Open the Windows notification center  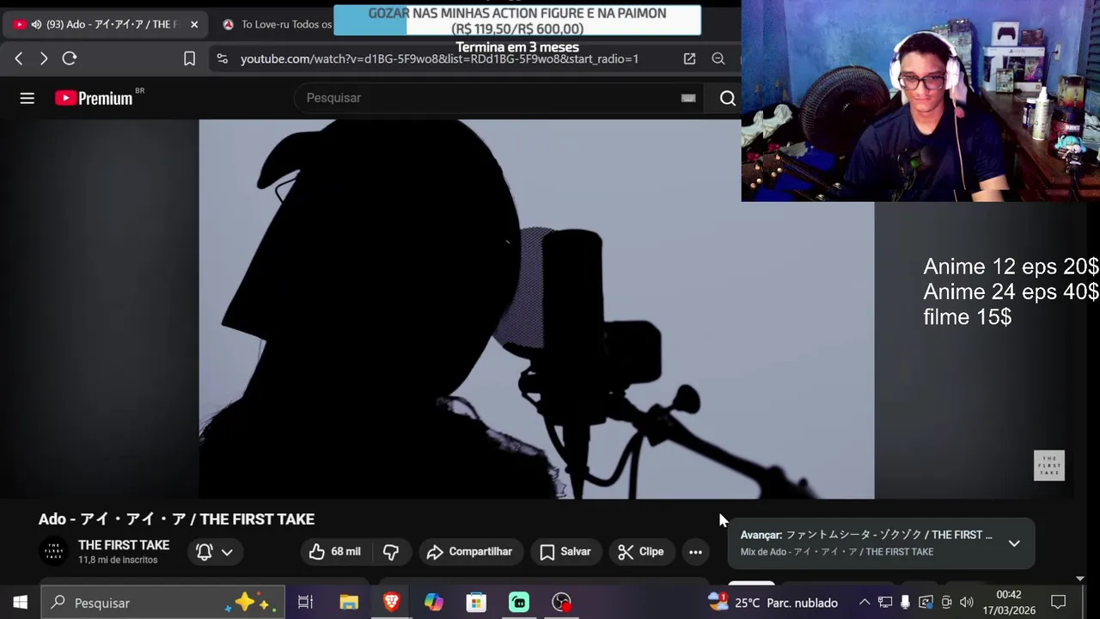coord(1059,603)
